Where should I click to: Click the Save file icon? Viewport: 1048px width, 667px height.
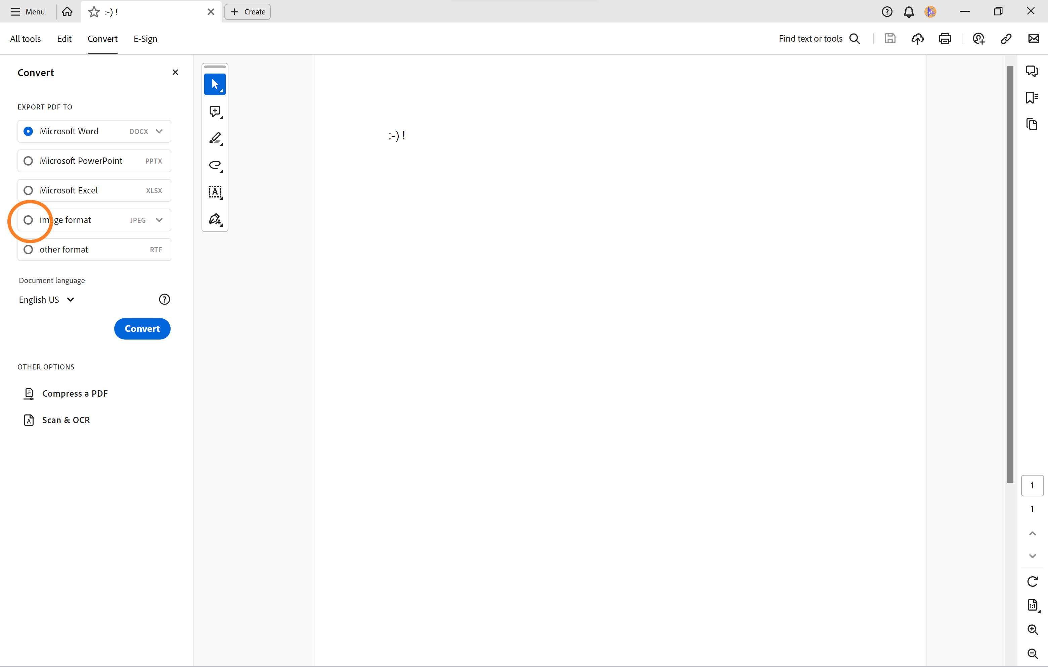pos(889,39)
